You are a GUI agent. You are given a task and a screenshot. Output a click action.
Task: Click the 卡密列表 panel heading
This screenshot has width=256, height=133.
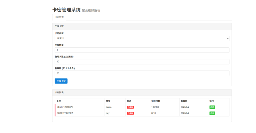pos(59,92)
